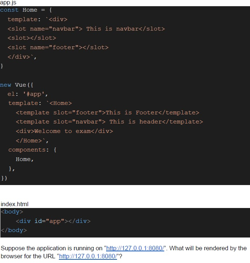This screenshot has width=250, height=263.
Task: Select the 'This is Footer' template line
Action: pyautogui.click(x=108, y=113)
